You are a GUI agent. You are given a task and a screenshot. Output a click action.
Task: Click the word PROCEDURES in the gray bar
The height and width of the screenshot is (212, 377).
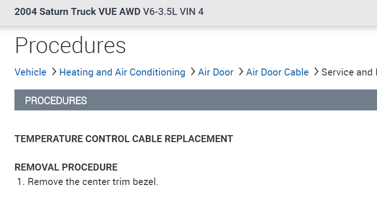(x=55, y=100)
